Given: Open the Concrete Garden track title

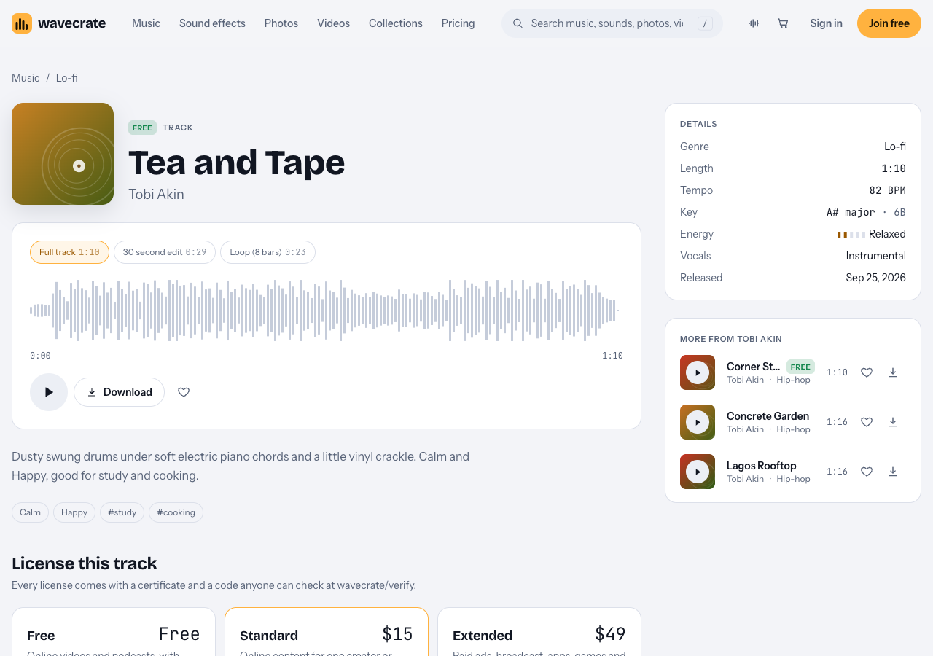Looking at the screenshot, I should 768,416.
